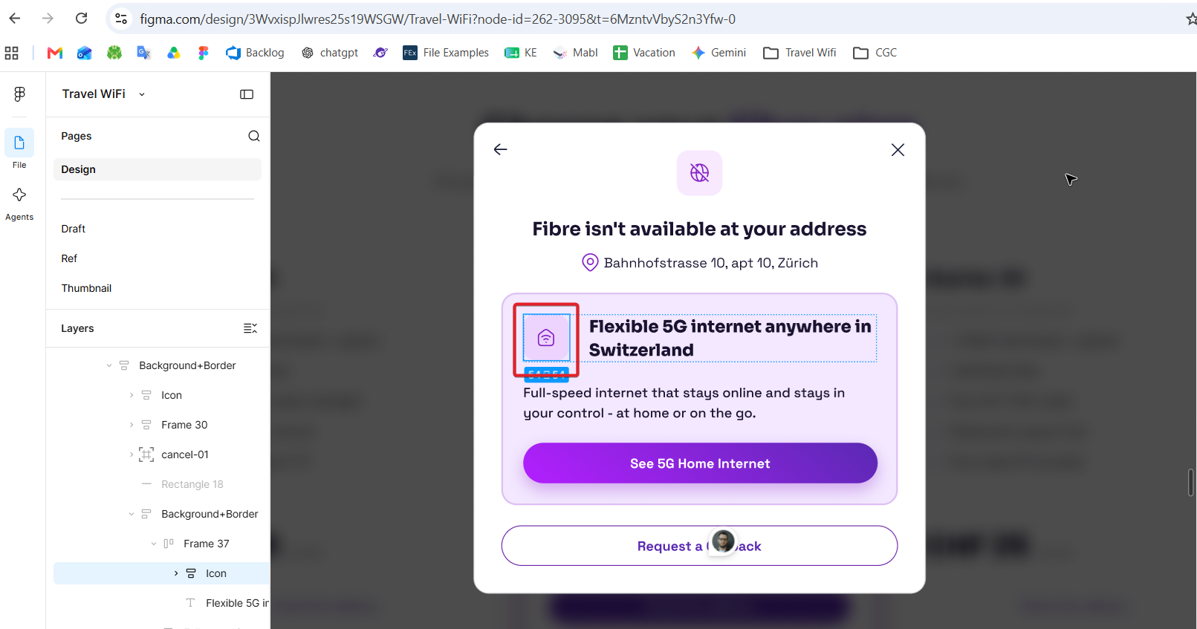Image resolution: width=1197 pixels, height=629 pixels.
Task: Click the 5G home wifi icon
Action: click(546, 338)
